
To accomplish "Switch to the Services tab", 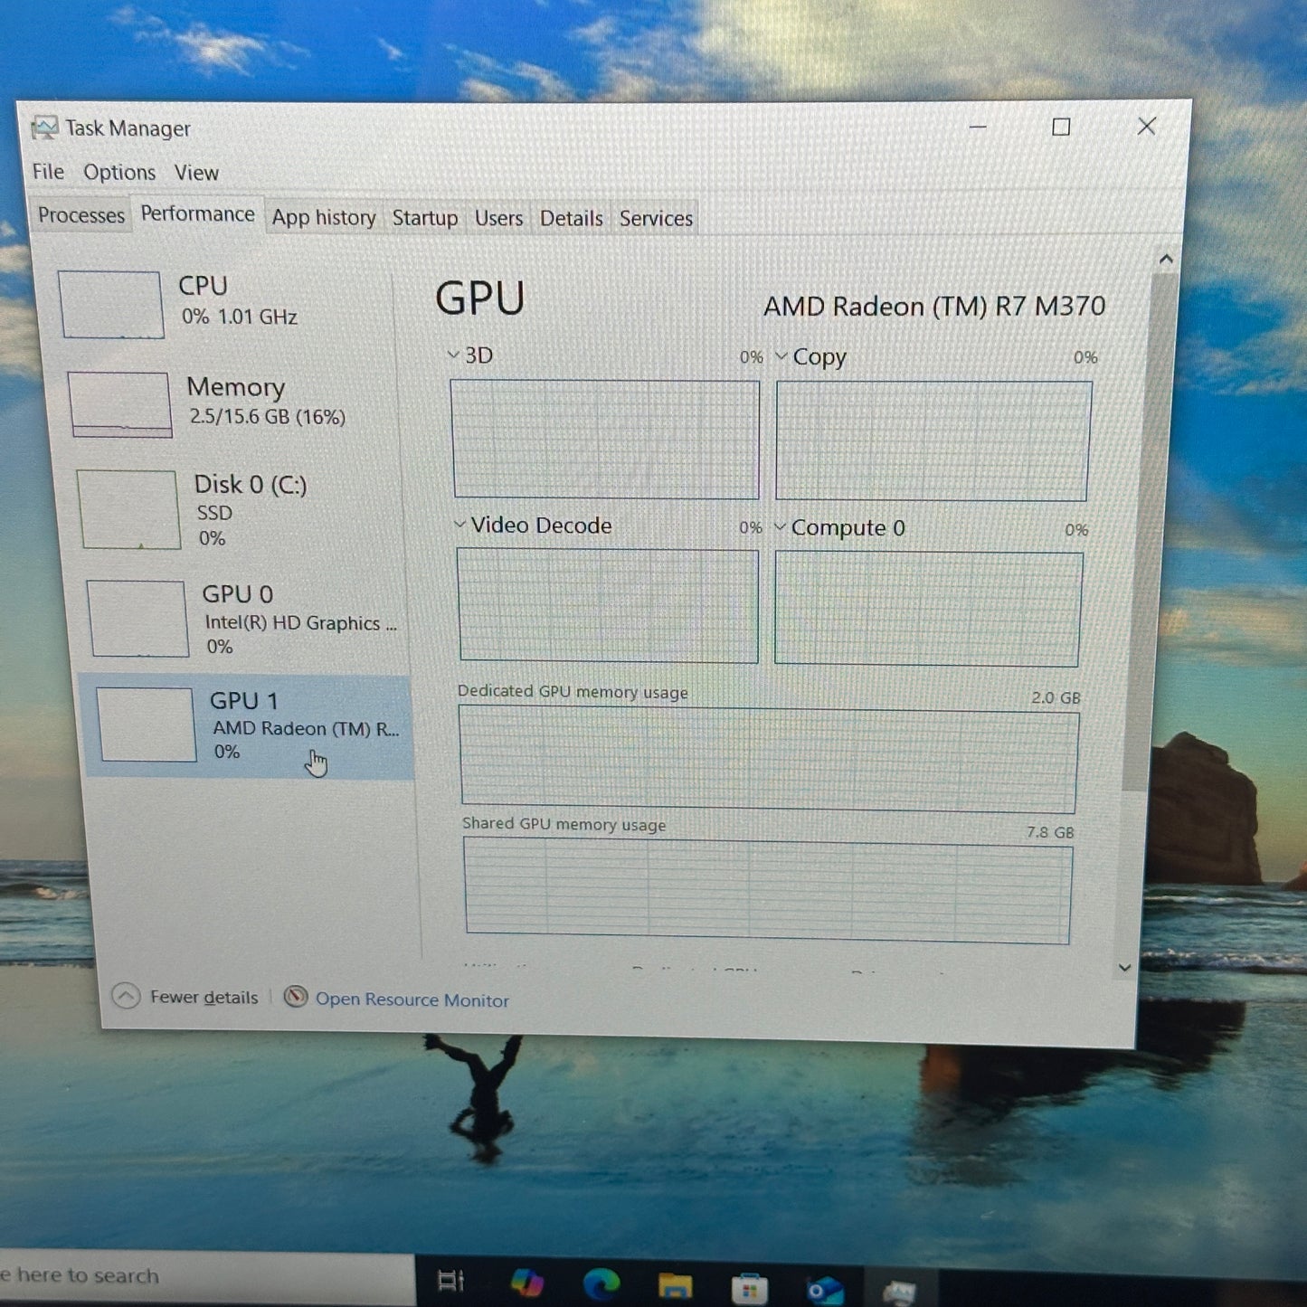I will pos(656,219).
